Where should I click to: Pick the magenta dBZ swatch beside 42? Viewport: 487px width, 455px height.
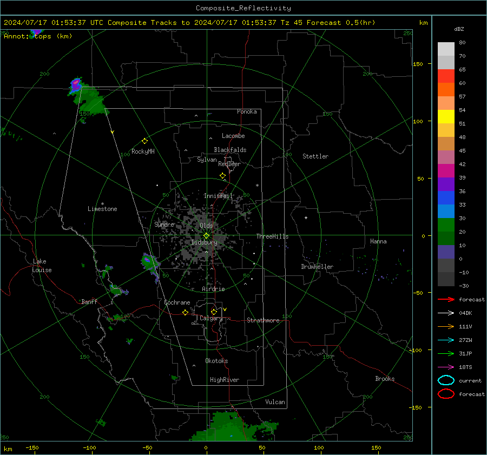pyautogui.click(x=446, y=171)
